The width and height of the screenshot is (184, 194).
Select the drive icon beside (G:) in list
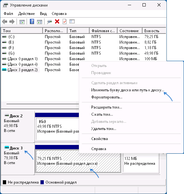(x=4, y=53)
